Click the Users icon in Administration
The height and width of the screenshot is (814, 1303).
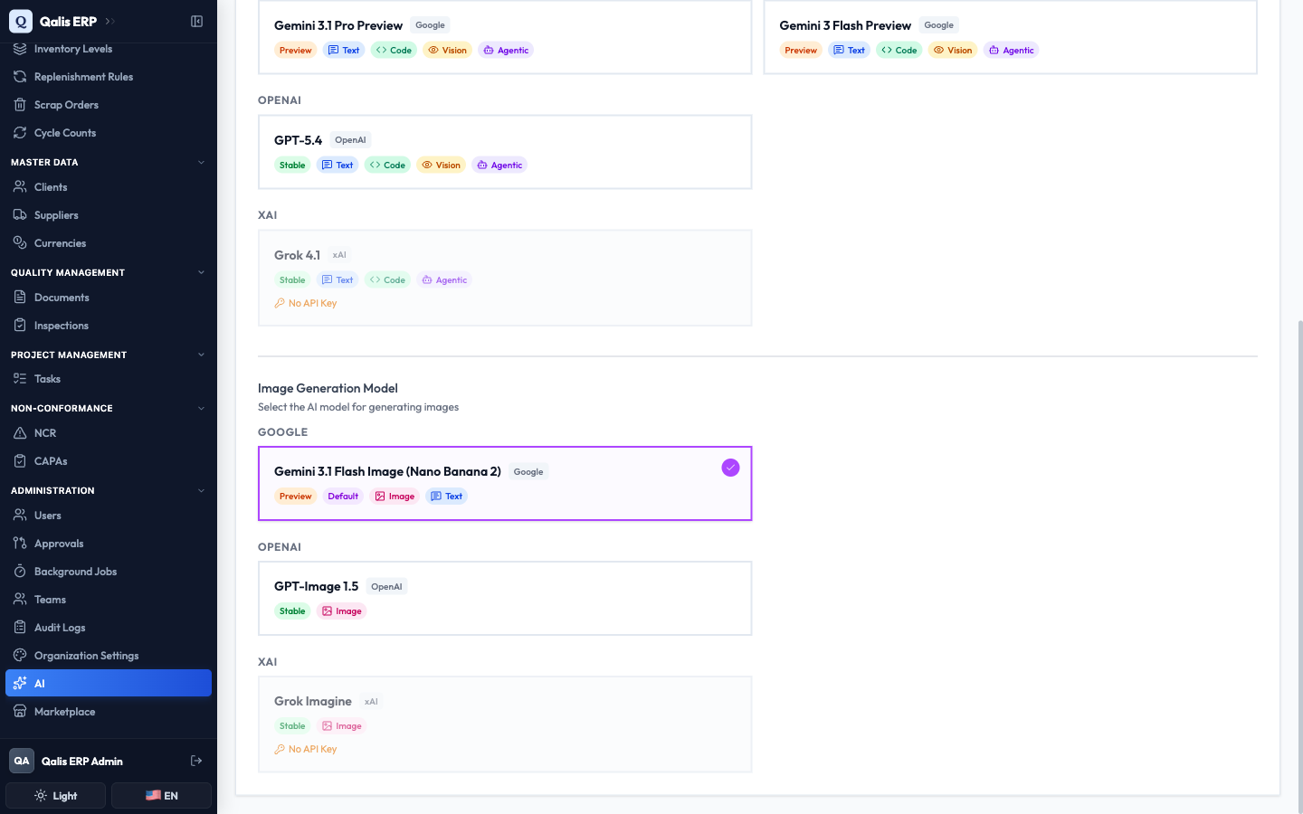point(20,516)
